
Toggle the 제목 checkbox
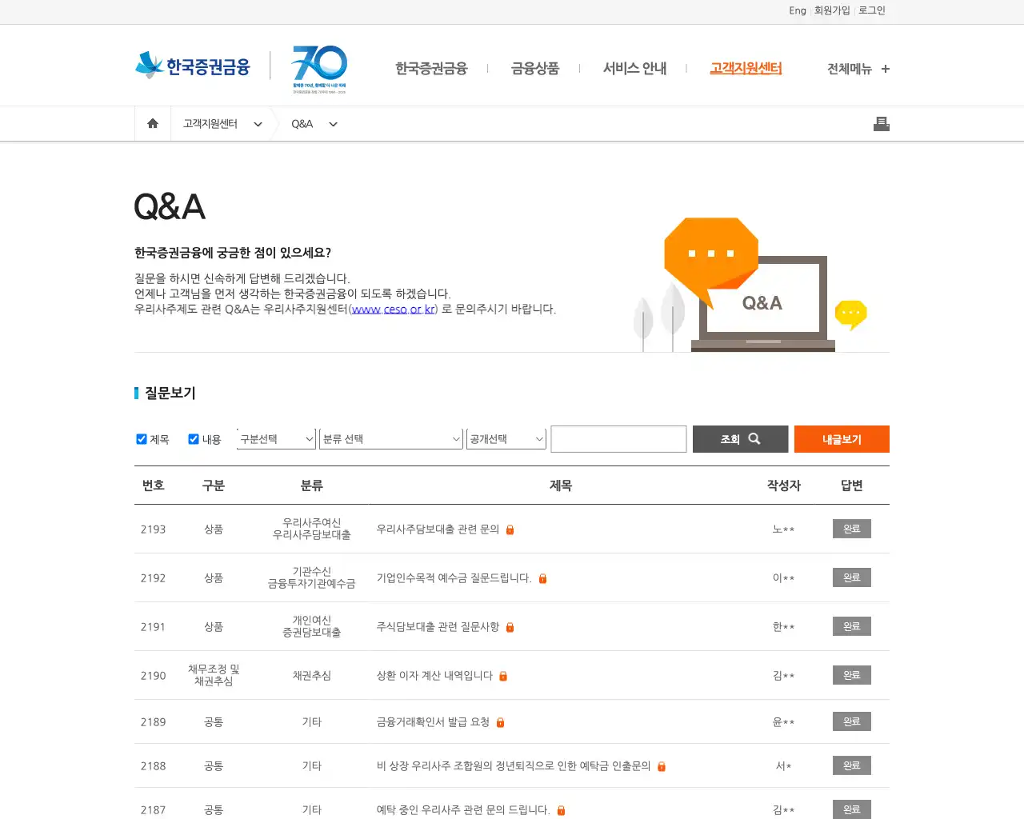pyautogui.click(x=142, y=439)
